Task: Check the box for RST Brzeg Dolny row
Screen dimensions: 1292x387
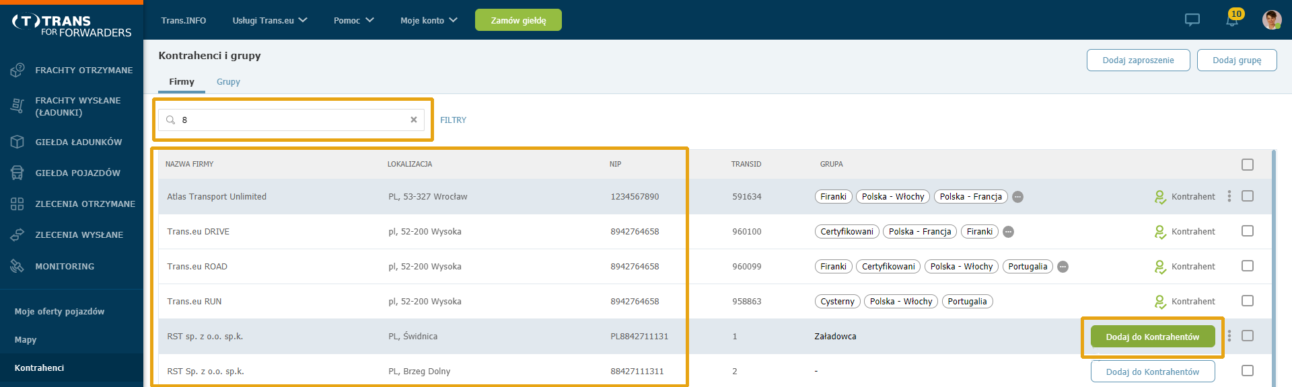Action: 1248,371
